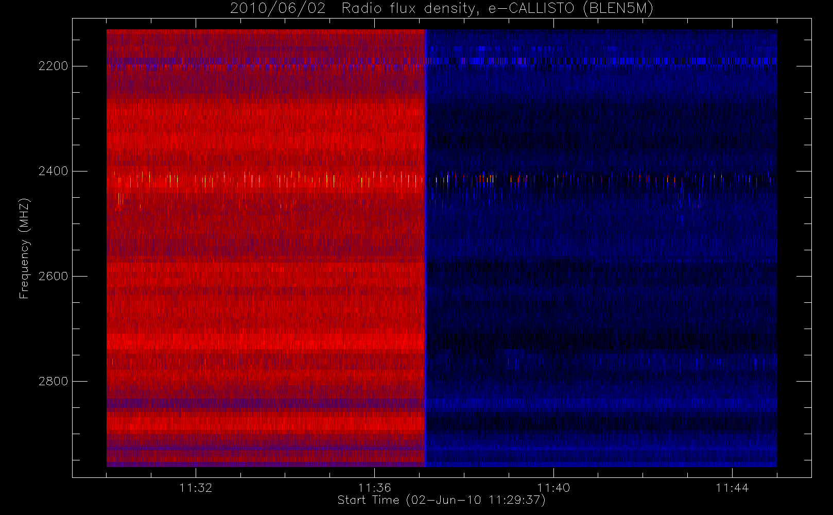This screenshot has height=515, width=833.
Task: Click the plot title mentioning e-CALLISTO (BLEN5M)
Action: click(x=442, y=9)
